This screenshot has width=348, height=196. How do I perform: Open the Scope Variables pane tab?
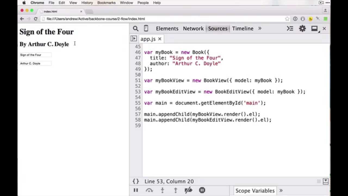point(255,191)
